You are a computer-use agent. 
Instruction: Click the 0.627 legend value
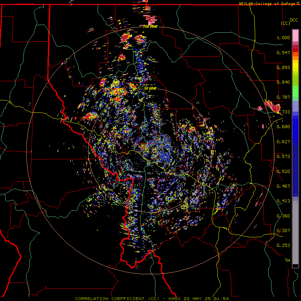(283, 142)
